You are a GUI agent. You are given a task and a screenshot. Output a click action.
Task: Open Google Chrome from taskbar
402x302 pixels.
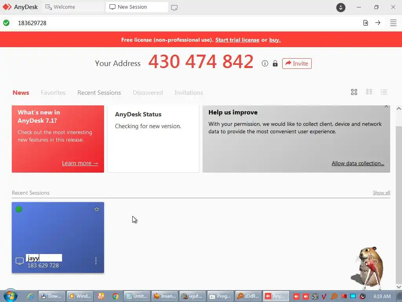[115, 296]
